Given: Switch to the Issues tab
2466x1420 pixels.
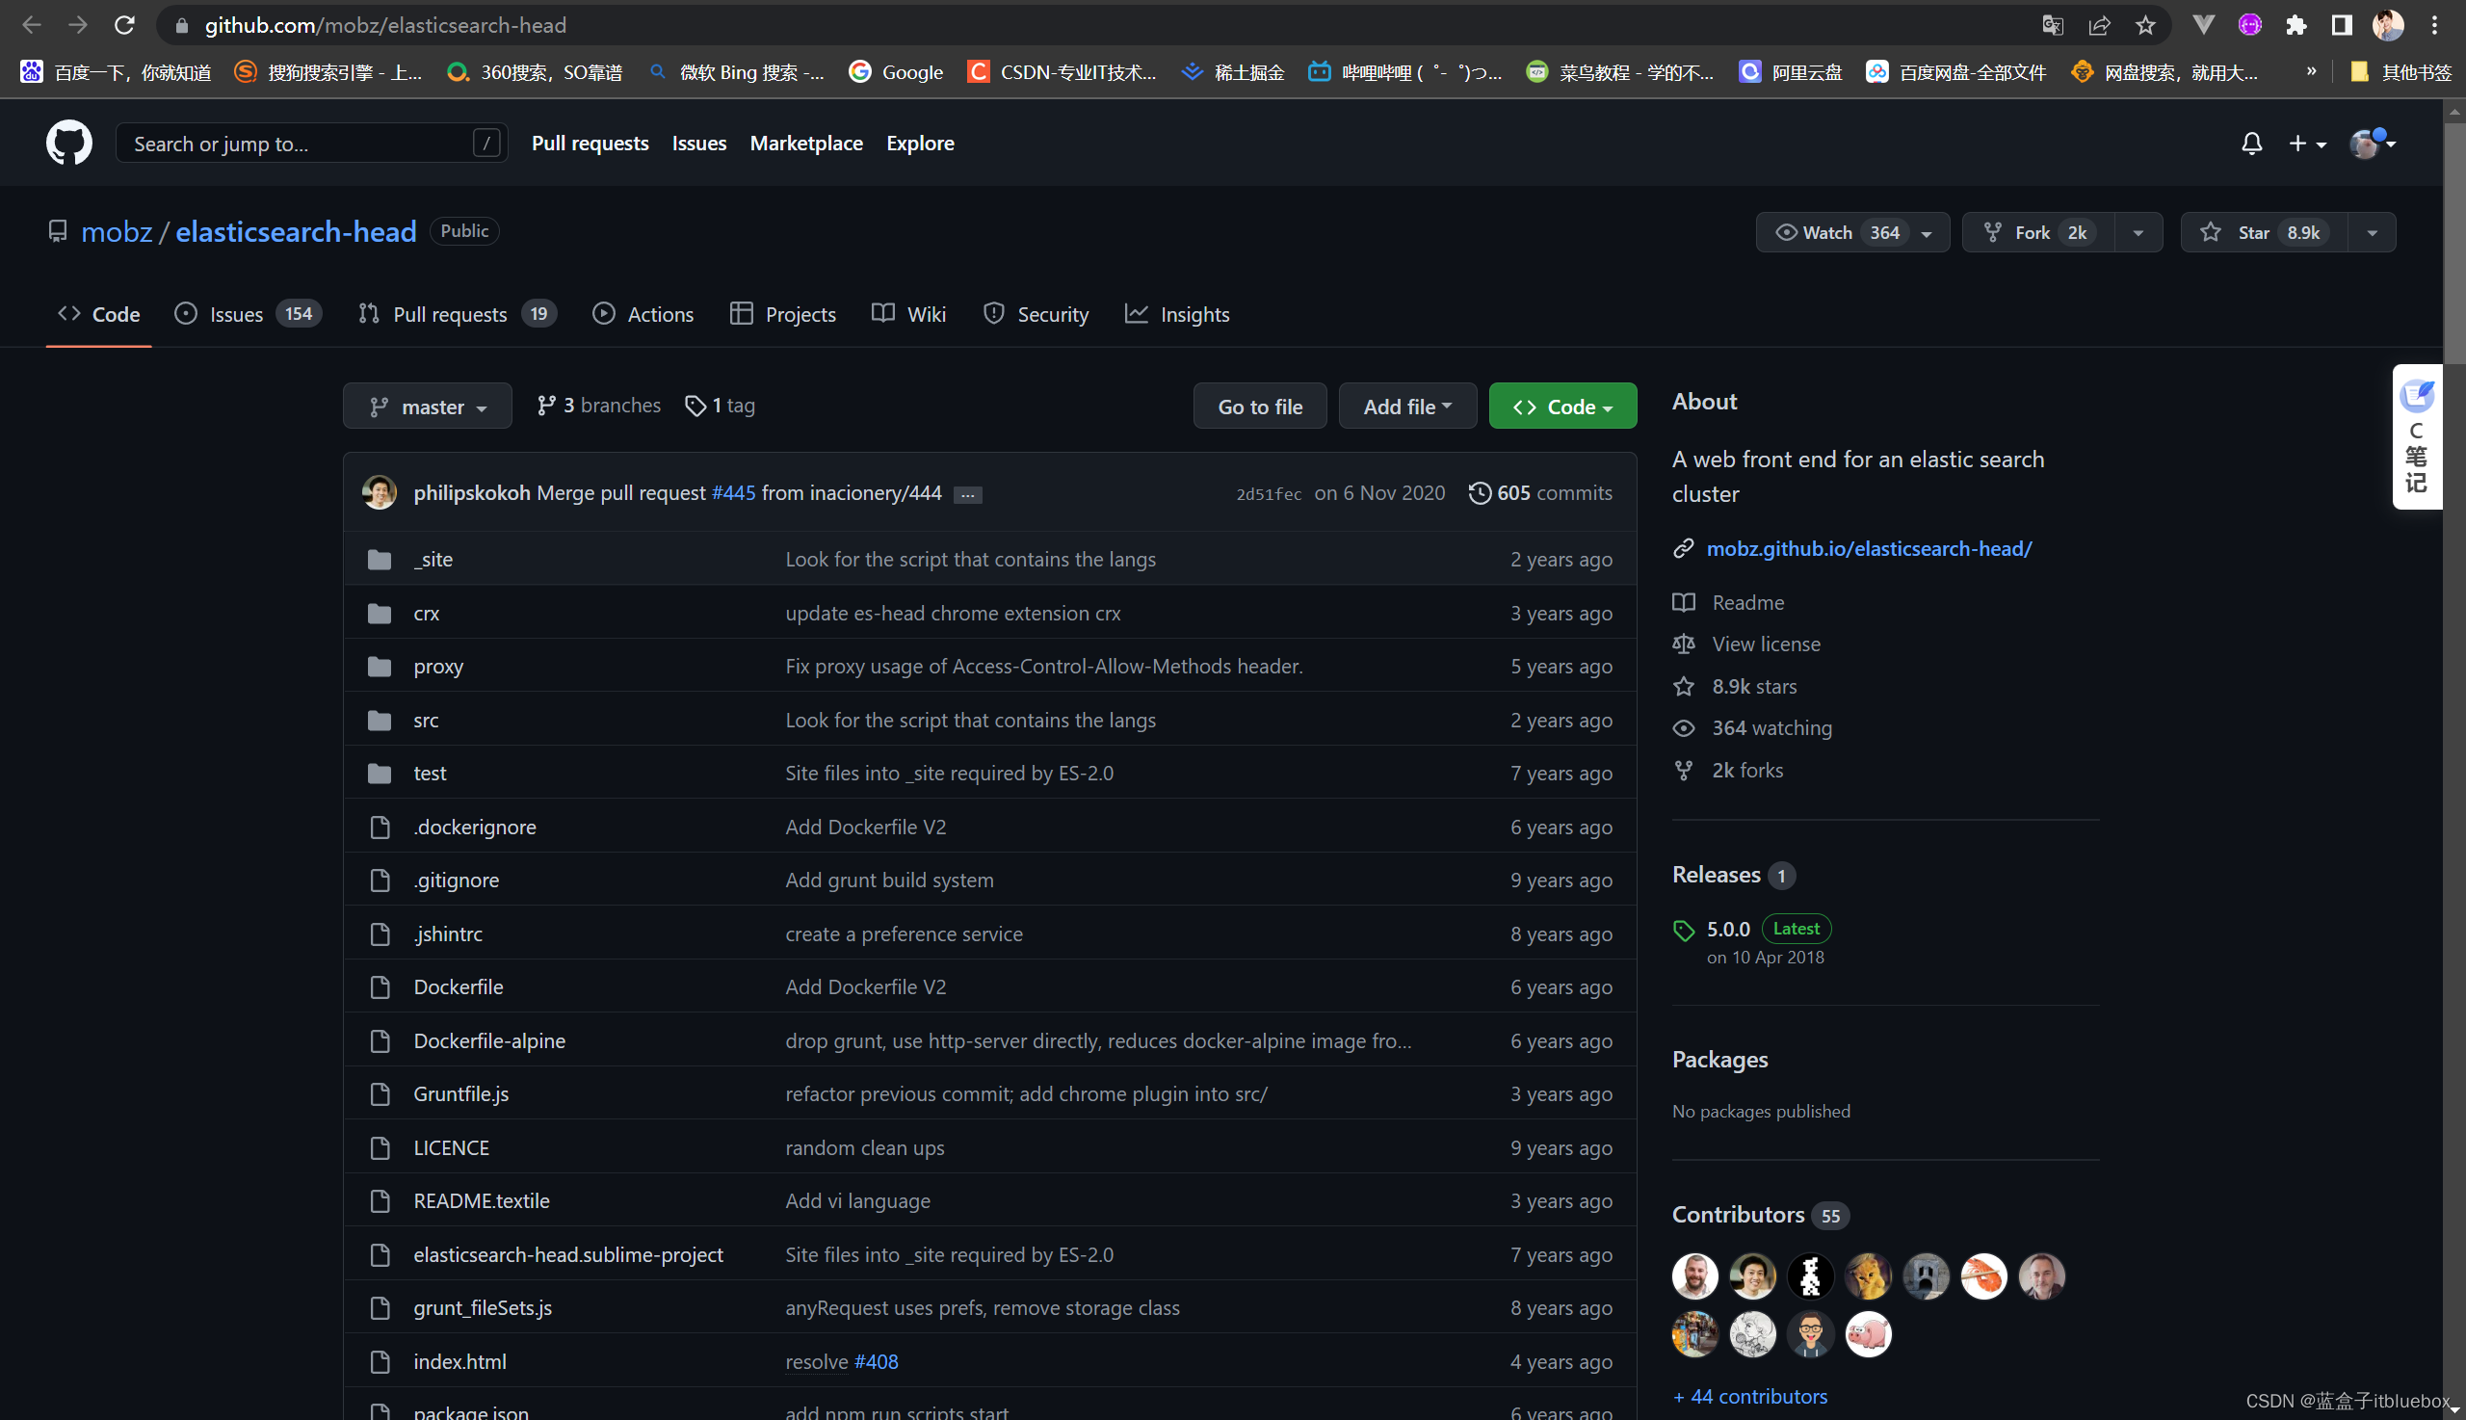Looking at the screenshot, I should pyautogui.click(x=236, y=314).
